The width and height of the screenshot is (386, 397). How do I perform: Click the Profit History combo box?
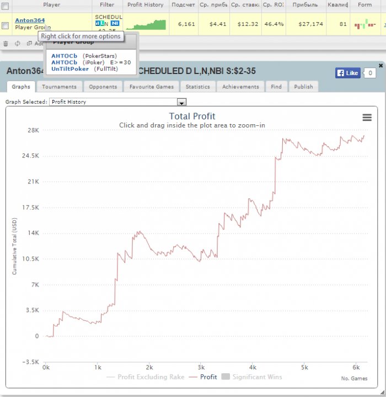118,102
